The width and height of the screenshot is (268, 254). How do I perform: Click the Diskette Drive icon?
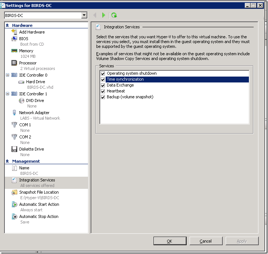[14, 149]
